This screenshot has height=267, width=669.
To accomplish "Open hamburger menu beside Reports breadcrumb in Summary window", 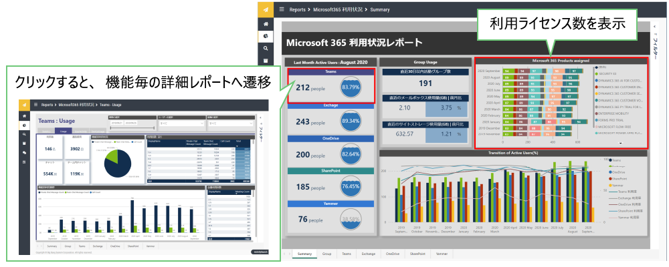I will click(282, 9).
